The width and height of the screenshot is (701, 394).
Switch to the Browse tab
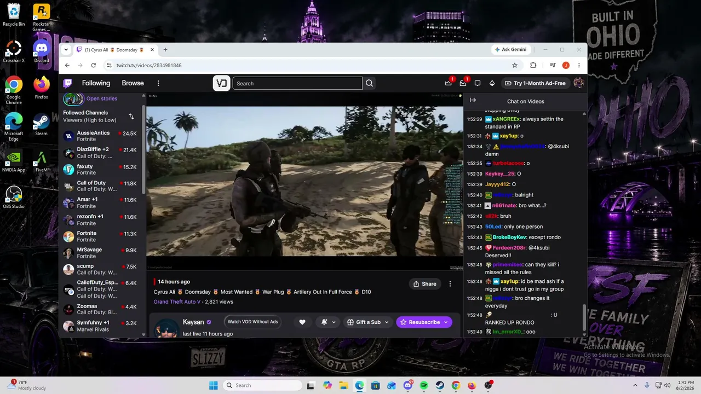133,83
